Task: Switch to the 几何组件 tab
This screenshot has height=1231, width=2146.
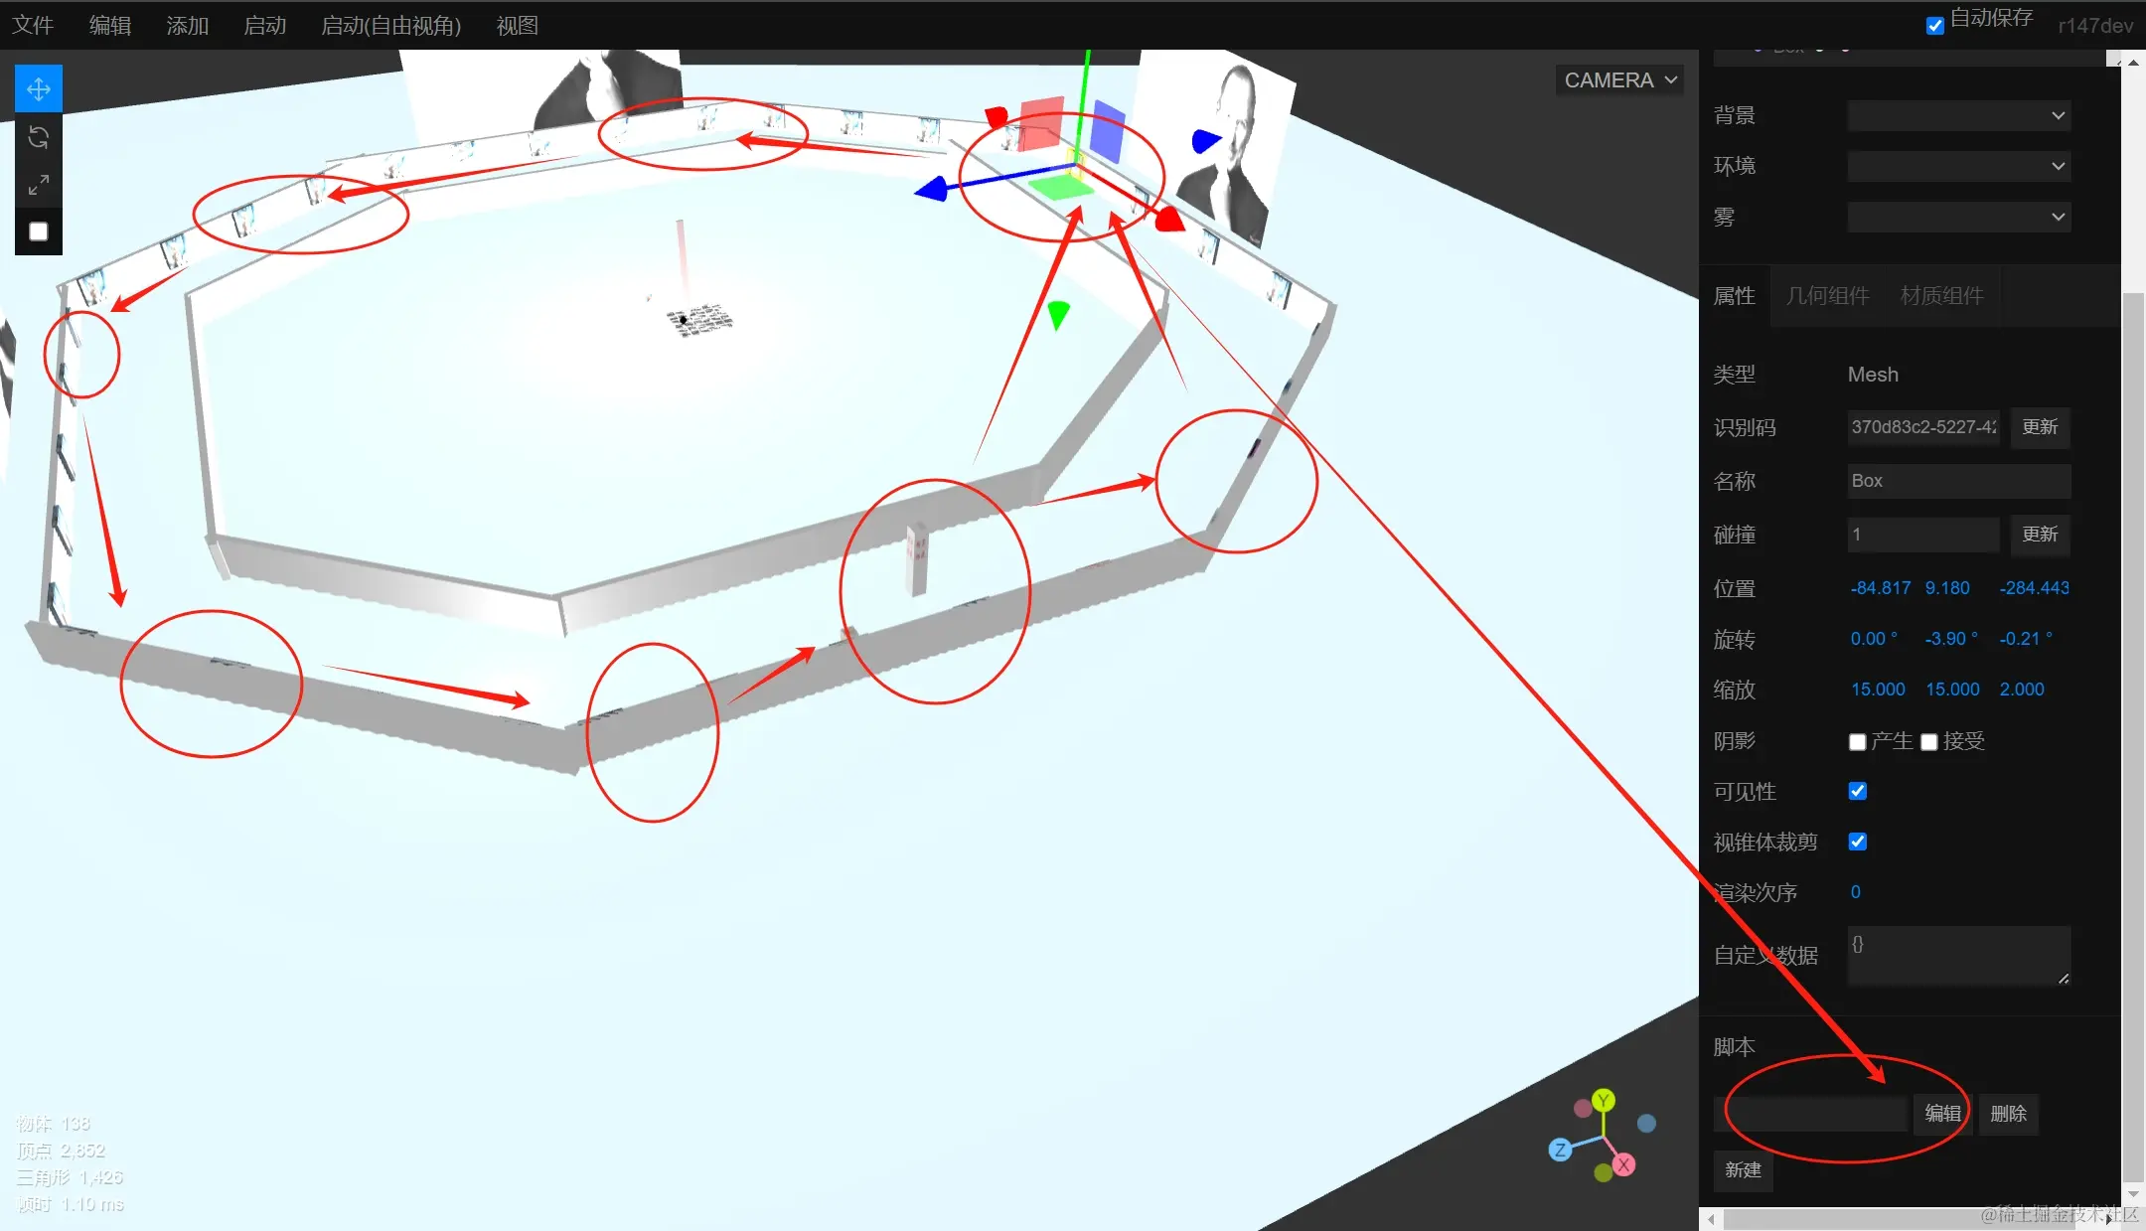Action: tap(1827, 296)
